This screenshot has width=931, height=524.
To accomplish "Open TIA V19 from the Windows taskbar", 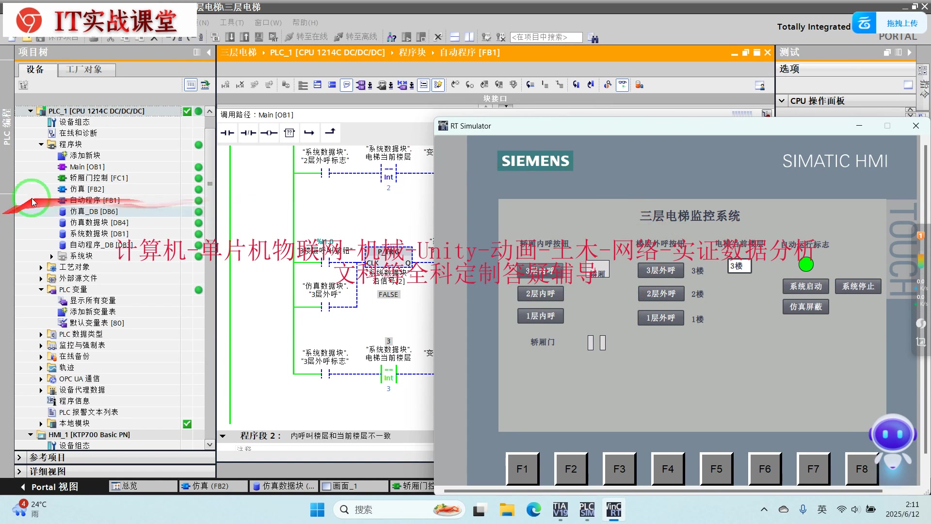I will [560, 509].
